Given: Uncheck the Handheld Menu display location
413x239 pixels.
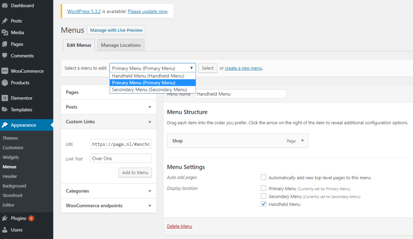Looking at the screenshot, I should click(x=263, y=204).
